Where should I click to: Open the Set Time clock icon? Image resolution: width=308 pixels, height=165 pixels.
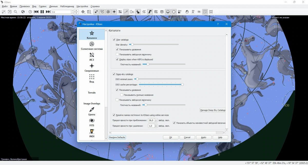click(x=30, y=12)
